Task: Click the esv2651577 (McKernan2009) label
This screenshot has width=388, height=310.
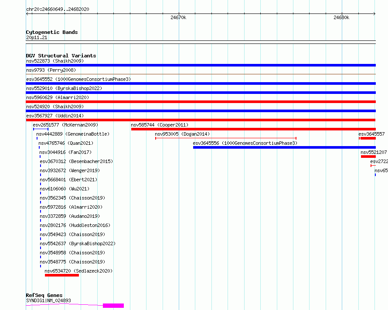Action: click(65, 125)
